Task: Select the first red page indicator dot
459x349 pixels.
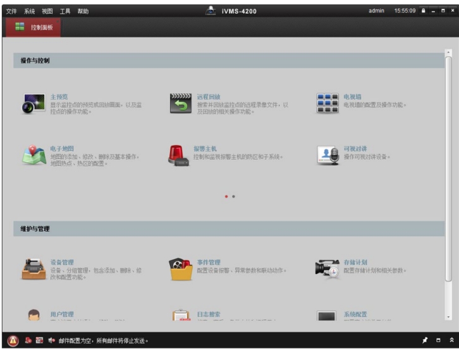Action: pyautogui.click(x=226, y=196)
